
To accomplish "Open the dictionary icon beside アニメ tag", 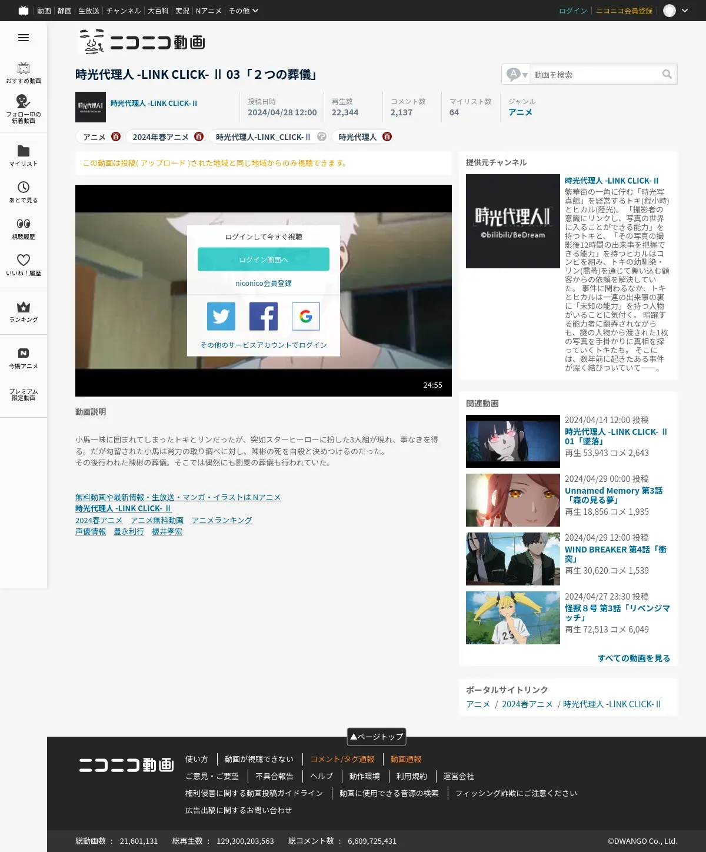I will (116, 137).
